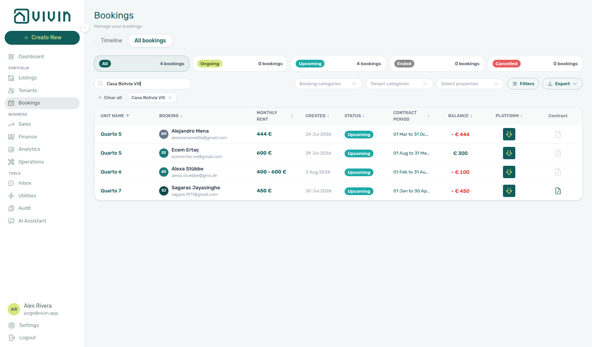Open the Booking categories dropdown
The height and width of the screenshot is (347, 592).
[x=328, y=84]
